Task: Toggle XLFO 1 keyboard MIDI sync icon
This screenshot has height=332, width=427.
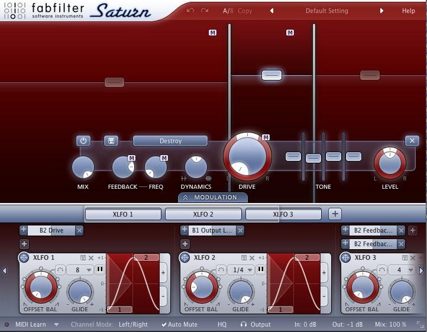Action: (x=100, y=270)
